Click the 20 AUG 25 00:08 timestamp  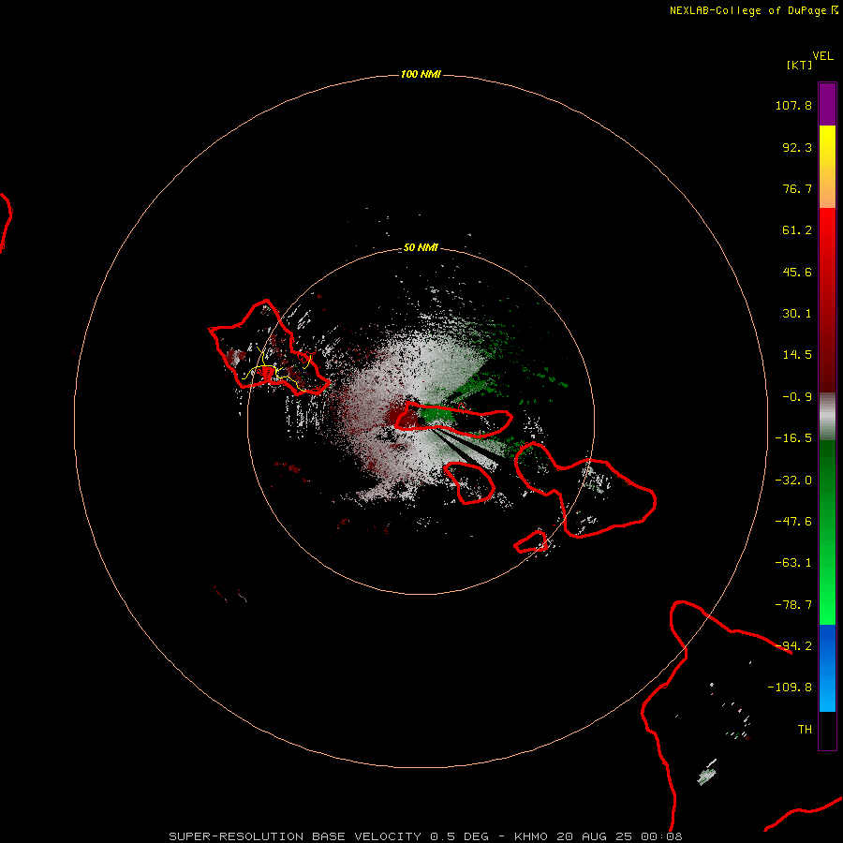point(619,836)
